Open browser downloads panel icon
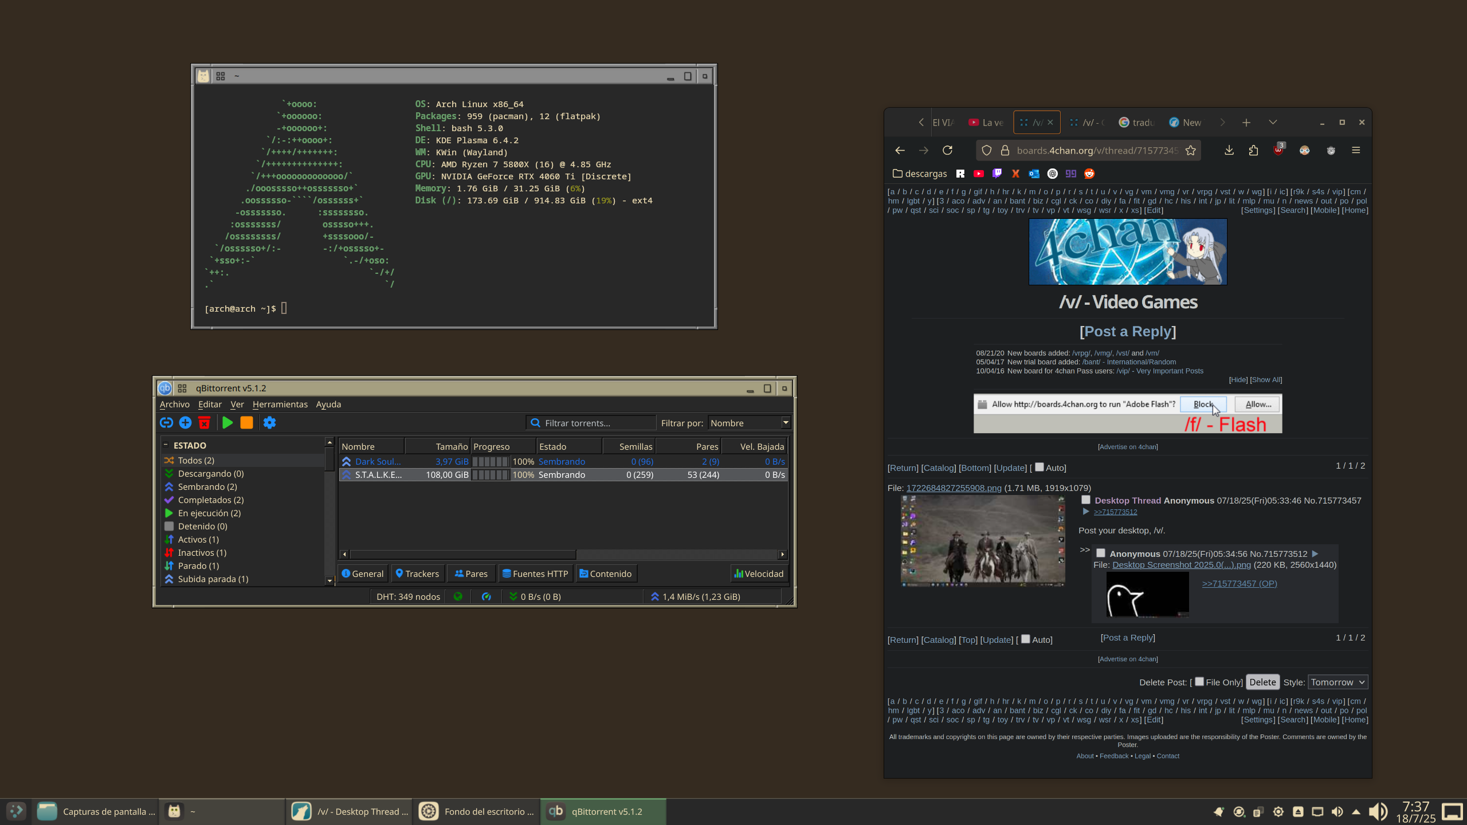The height and width of the screenshot is (825, 1467). coord(1229,151)
